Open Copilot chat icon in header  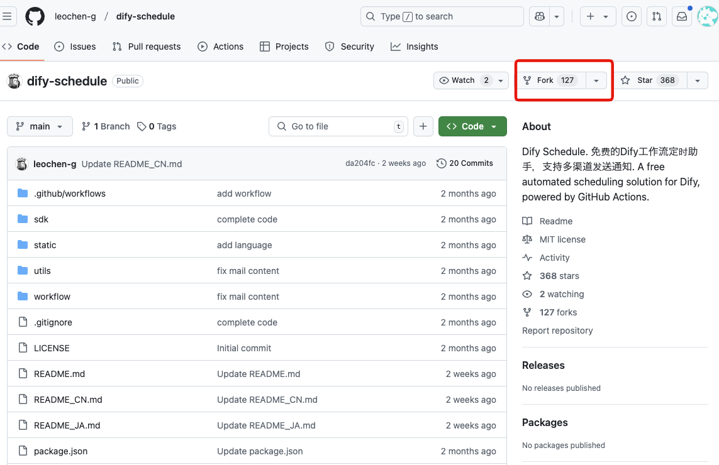tap(540, 16)
